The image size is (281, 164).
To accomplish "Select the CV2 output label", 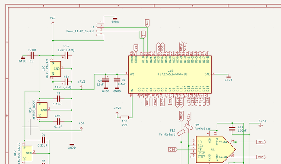I will tap(261, 157).
